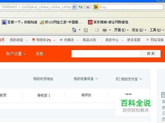Image resolution: width=165 pixels, height=123 pixels.
Task: Click the JD red logo icon
Action: 90,22
